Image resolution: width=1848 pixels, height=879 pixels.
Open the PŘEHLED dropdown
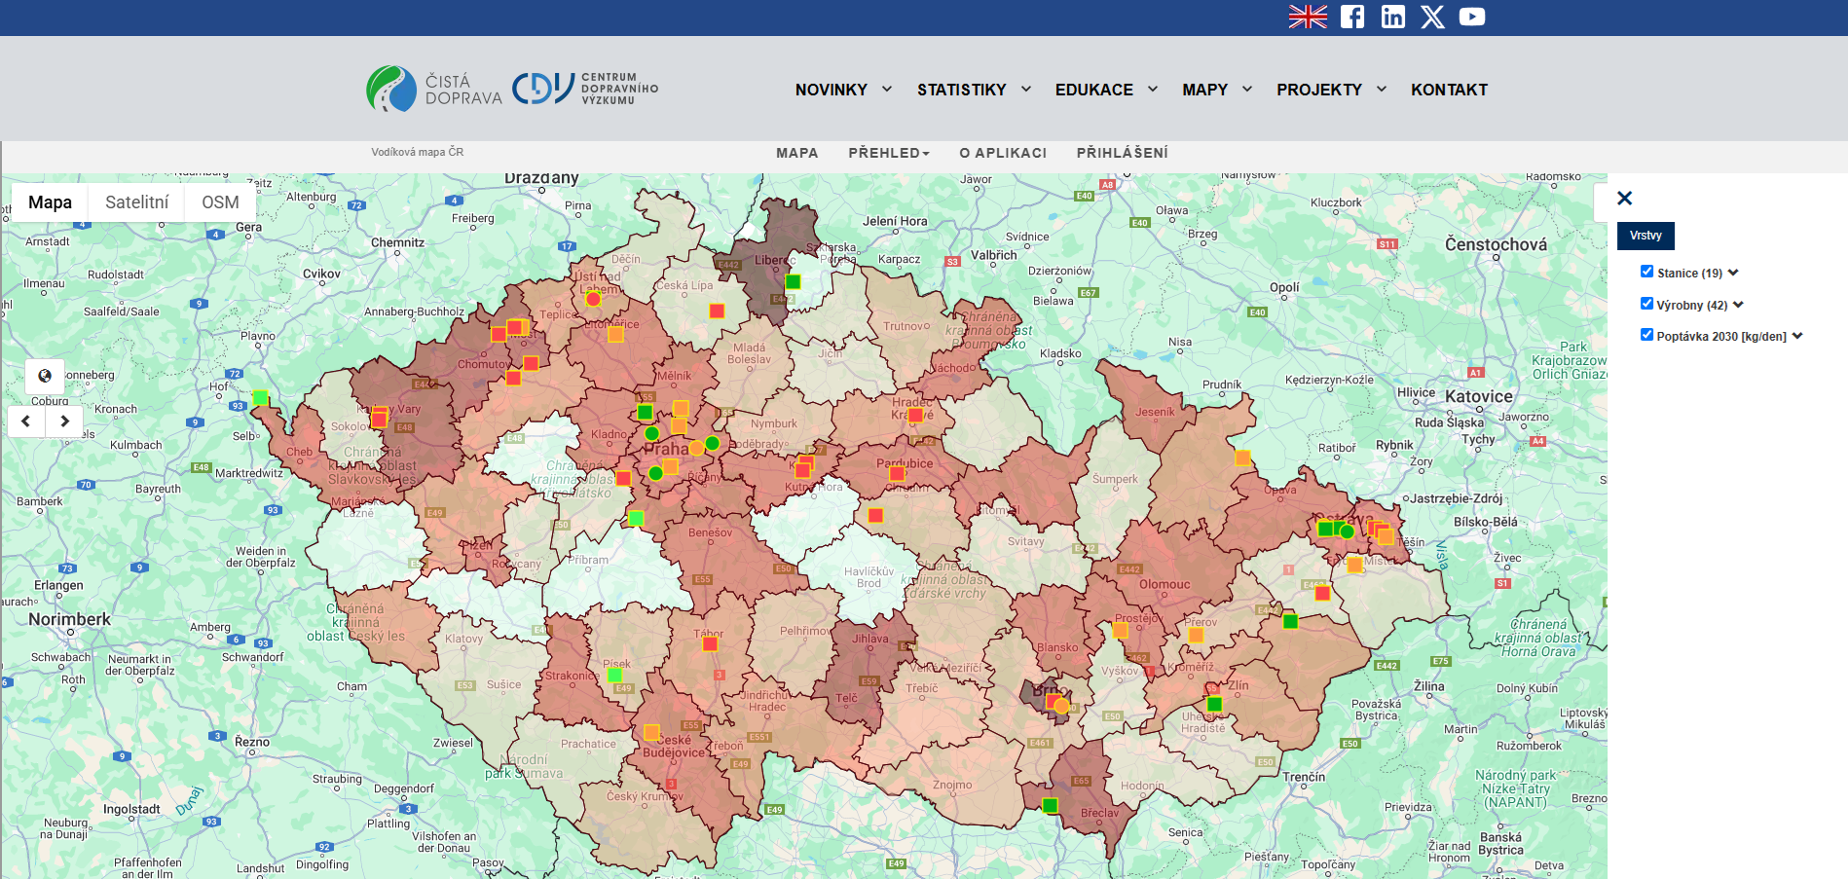click(x=887, y=153)
